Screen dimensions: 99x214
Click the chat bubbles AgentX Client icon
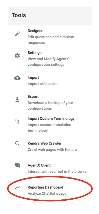(17, 165)
